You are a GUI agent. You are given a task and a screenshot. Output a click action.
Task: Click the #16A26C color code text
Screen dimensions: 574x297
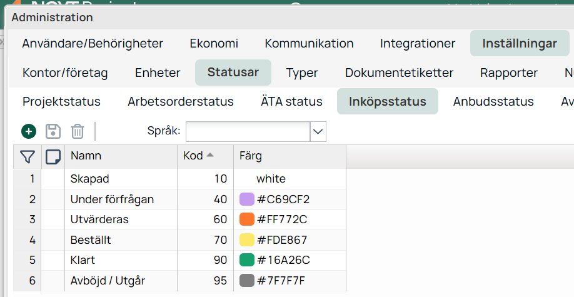point(283,260)
